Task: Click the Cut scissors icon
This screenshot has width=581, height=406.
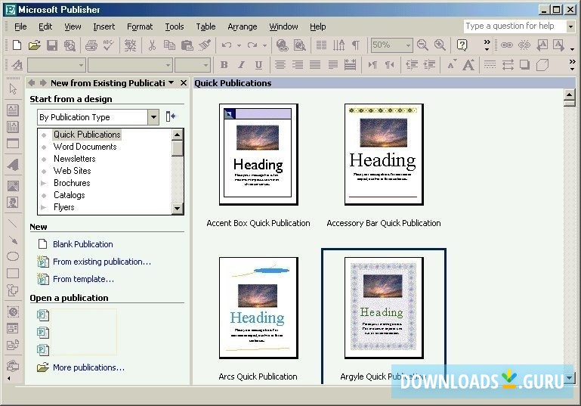Action: (x=152, y=45)
